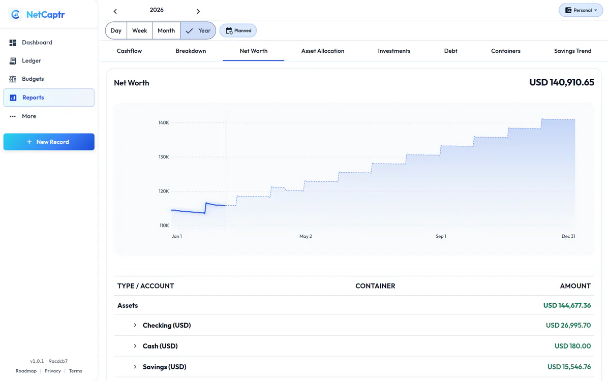Select the Week period option

point(139,30)
